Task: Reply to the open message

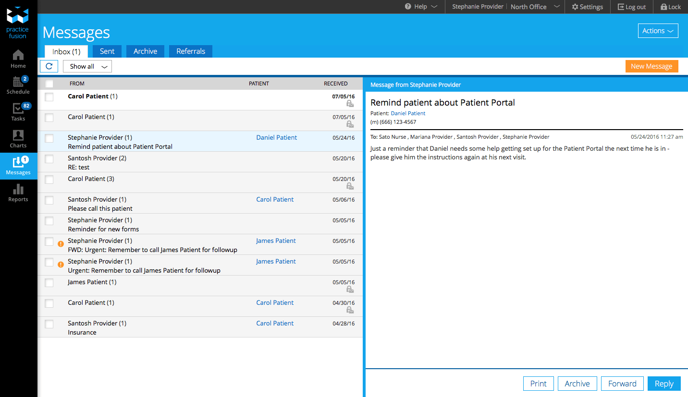Action: coord(664,384)
